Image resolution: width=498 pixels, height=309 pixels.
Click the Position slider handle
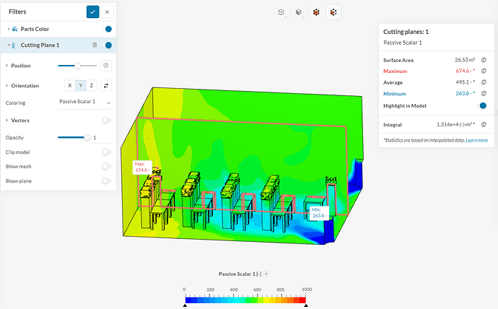point(77,66)
